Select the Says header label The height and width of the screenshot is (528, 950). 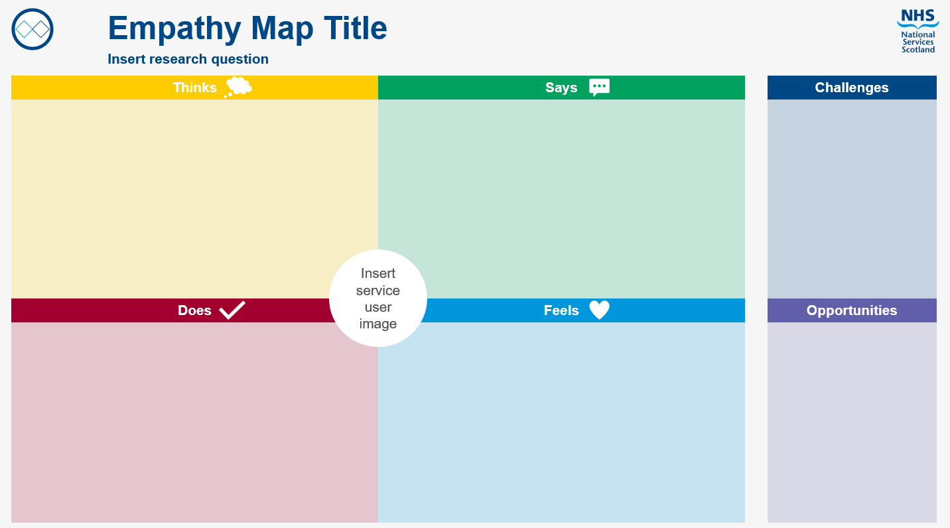point(561,88)
